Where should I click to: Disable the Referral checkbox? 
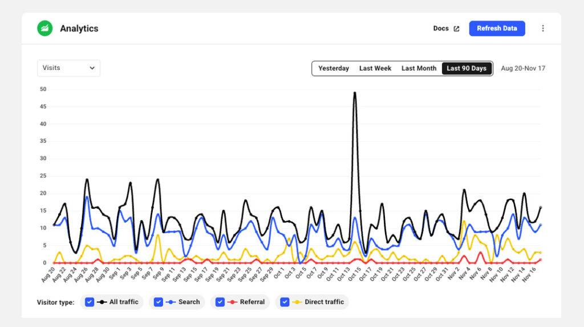(x=220, y=302)
